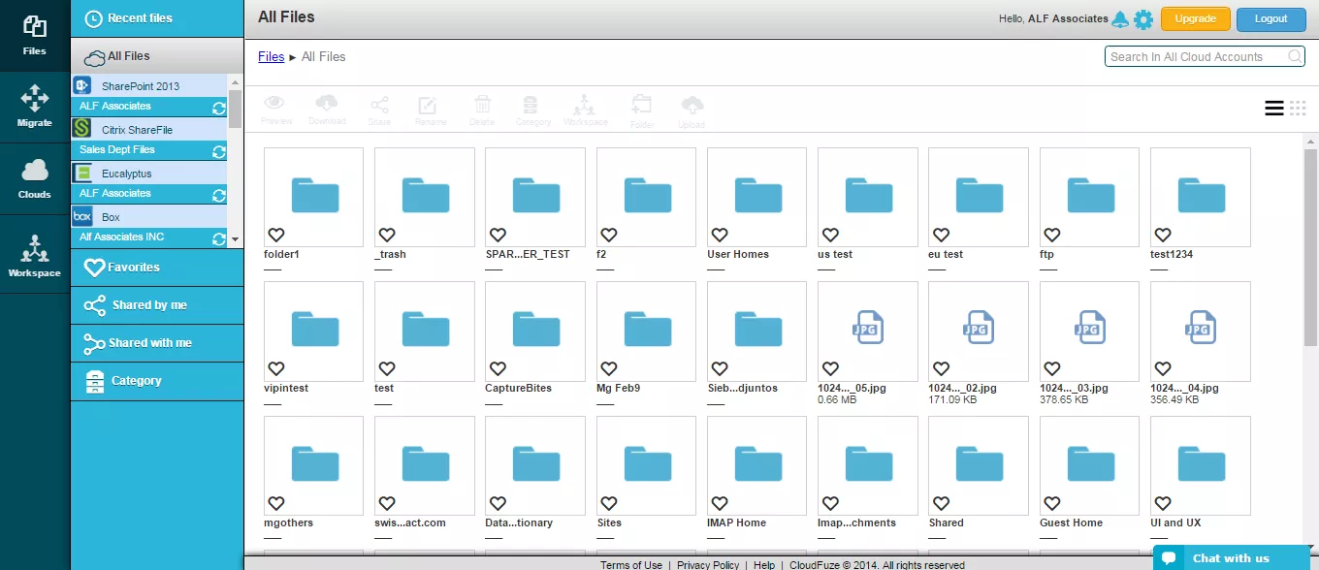Screen dimensions: 1319x570
Task: Favorite the _trash folder heart
Action: 387,235
